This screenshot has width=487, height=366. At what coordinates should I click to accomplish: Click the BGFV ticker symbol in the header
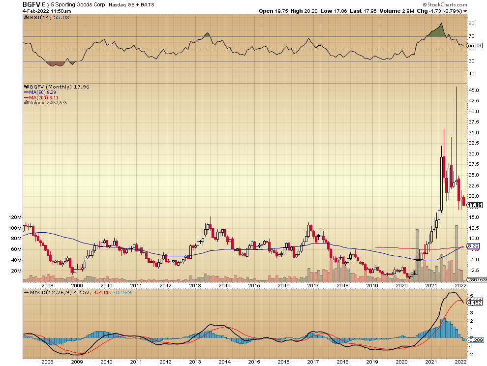point(31,4)
